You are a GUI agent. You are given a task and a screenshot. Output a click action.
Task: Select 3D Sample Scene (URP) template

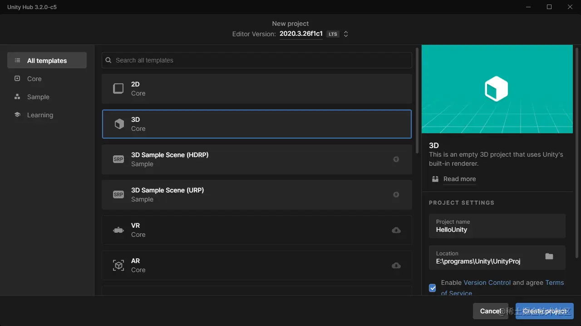point(257,195)
